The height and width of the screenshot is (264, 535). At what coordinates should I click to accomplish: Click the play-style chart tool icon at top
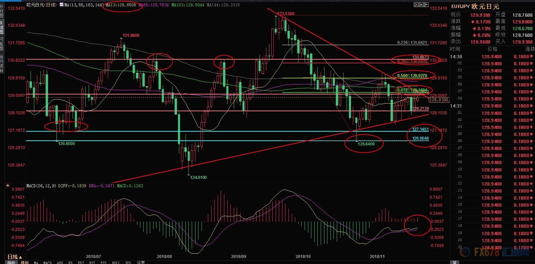(421, 5)
